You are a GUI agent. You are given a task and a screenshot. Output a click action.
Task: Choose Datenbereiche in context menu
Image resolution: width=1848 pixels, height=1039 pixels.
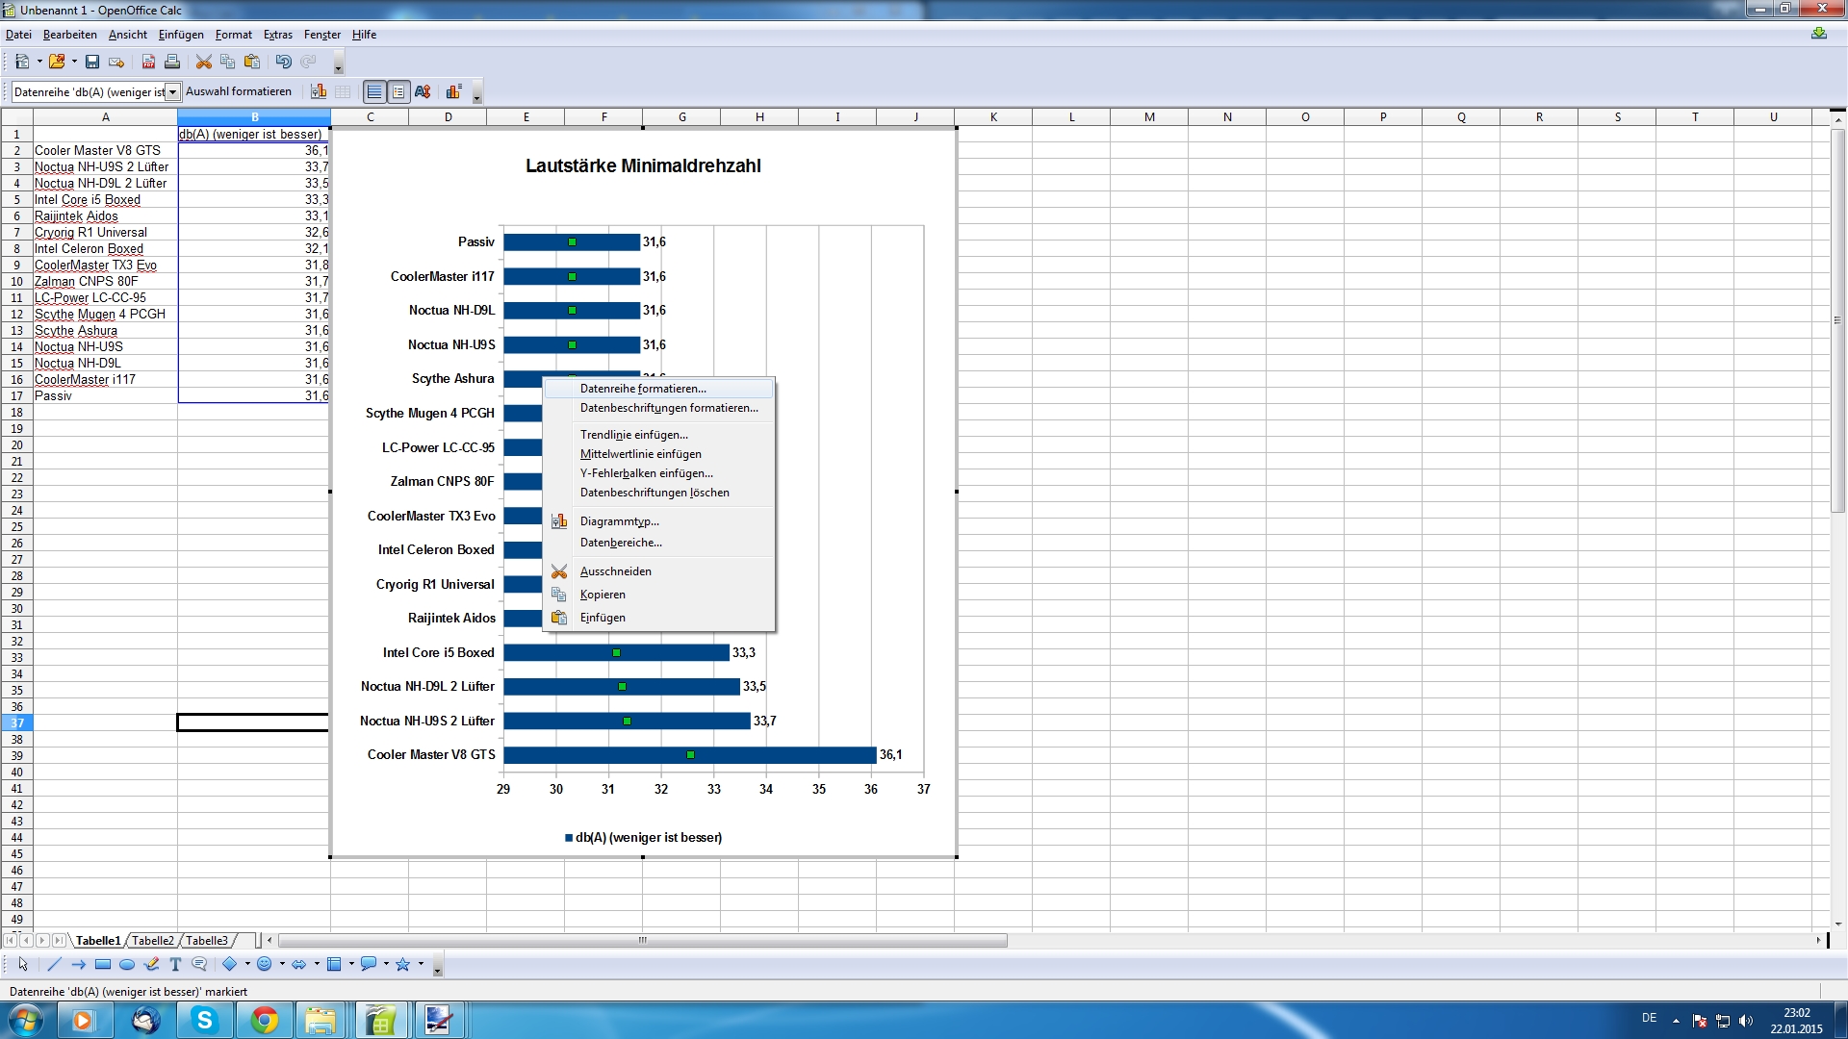point(659,543)
